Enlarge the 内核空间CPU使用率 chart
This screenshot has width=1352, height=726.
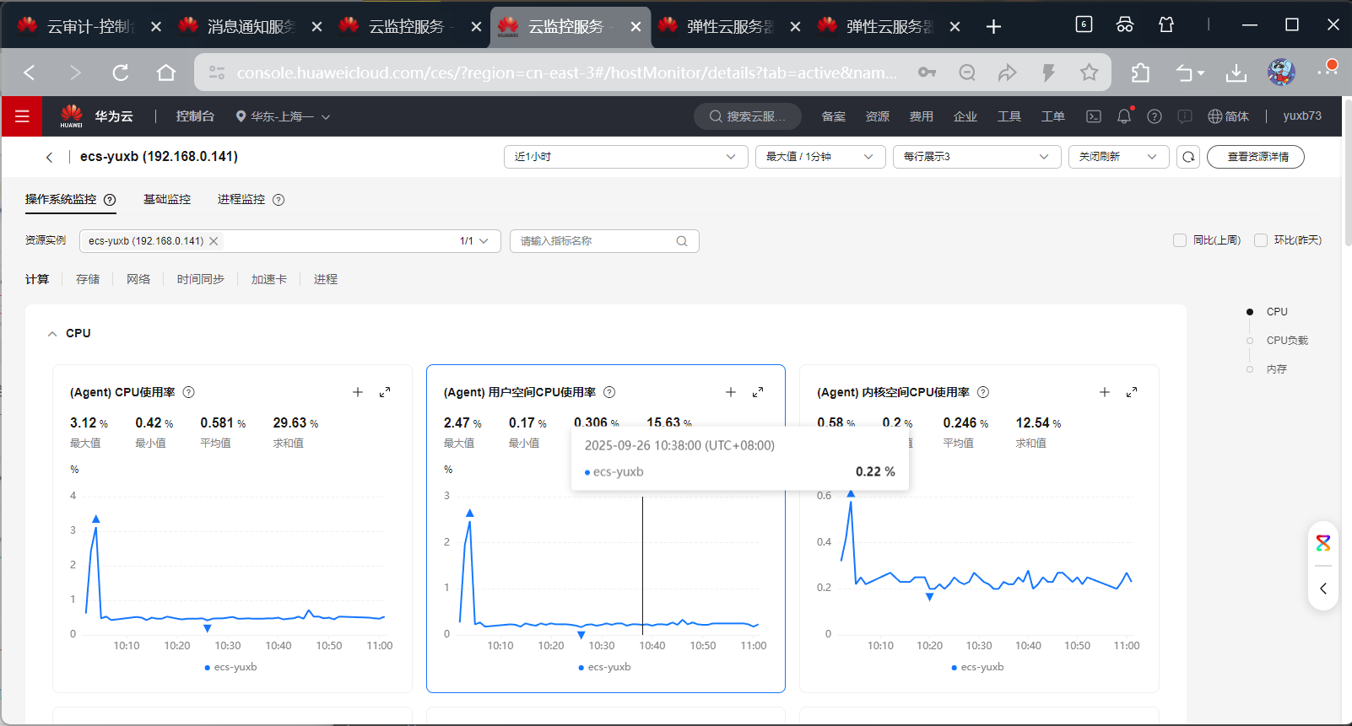(1132, 392)
